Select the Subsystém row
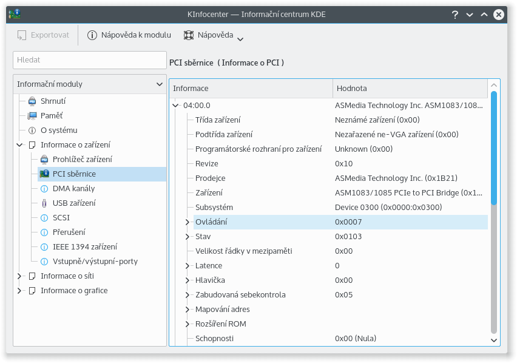This screenshot has width=517, height=363. (x=341, y=208)
